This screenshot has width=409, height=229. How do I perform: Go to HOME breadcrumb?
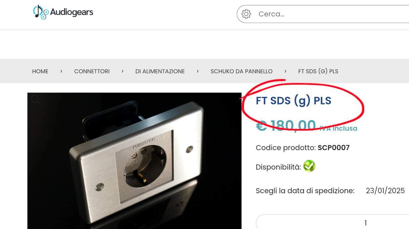[40, 71]
